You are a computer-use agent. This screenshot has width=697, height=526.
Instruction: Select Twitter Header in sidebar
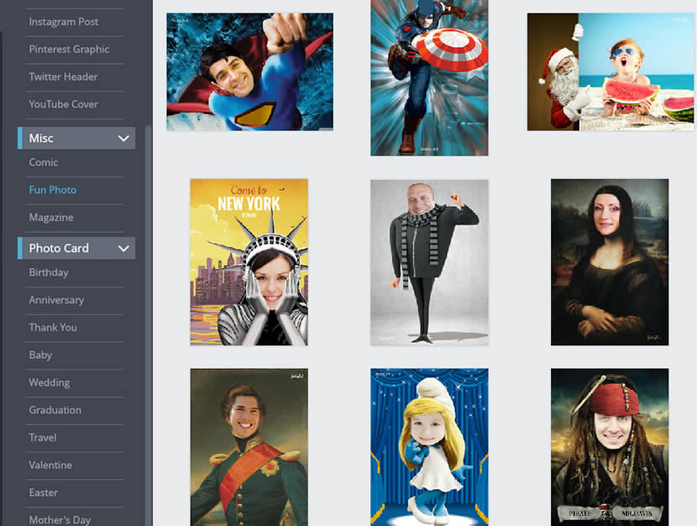63,77
